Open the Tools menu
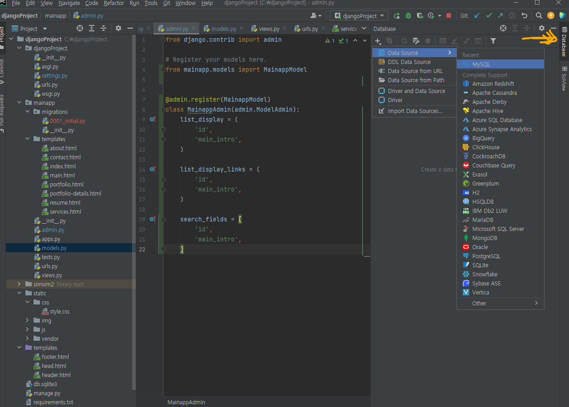The height and width of the screenshot is (407, 569). [151, 3]
